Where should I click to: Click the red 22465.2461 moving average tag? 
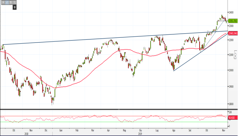[232, 33]
